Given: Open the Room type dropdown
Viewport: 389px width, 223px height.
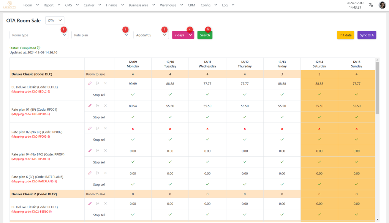Looking at the screenshot, I should (x=39, y=35).
